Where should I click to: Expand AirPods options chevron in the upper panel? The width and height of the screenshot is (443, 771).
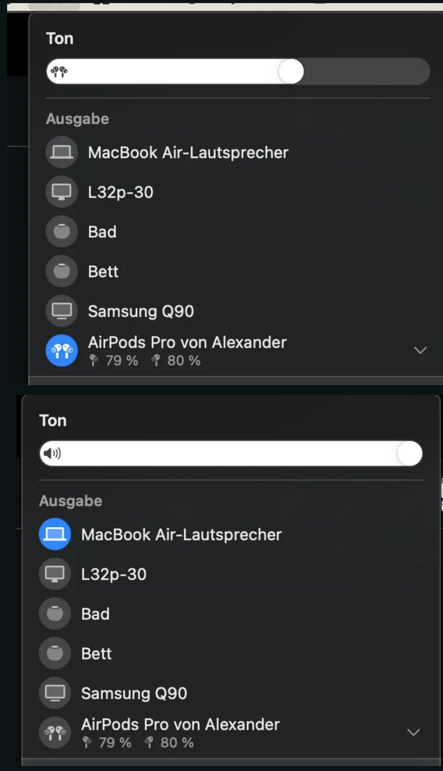420,350
